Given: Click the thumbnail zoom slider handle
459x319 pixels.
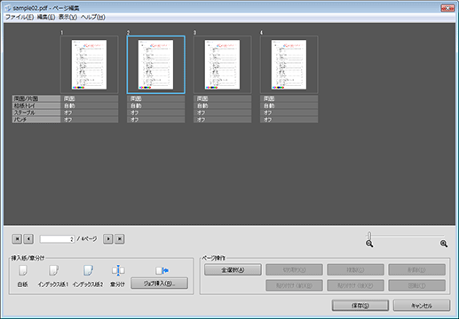Looking at the screenshot, I should pos(369,236).
